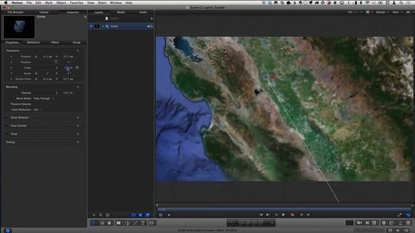Click the globe preview thumbnail in Inspector
Viewport: 415px width, 233px height.
(19, 27)
